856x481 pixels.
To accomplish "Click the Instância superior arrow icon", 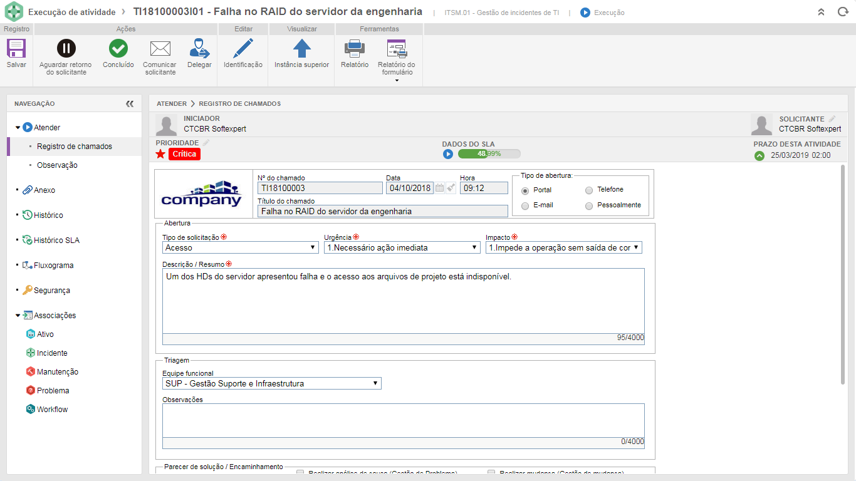I will pos(301,49).
